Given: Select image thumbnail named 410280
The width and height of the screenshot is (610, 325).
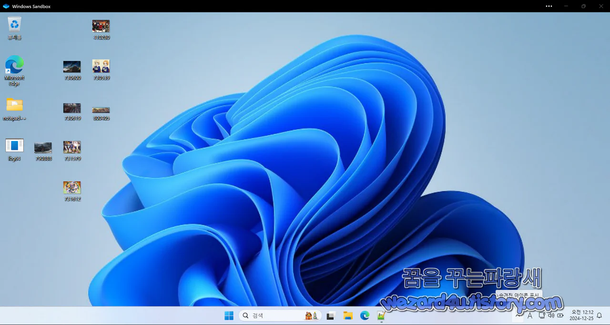Looking at the screenshot, I should [x=101, y=29].
